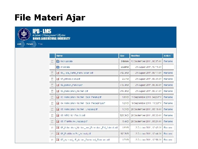
Task: Open the 04_Kebutuhan_Nutrien_Sapi_Pedaging.pdf file link
Action: 83,103
